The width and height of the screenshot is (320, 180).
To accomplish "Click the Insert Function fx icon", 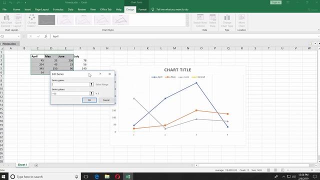I will click(x=46, y=36).
